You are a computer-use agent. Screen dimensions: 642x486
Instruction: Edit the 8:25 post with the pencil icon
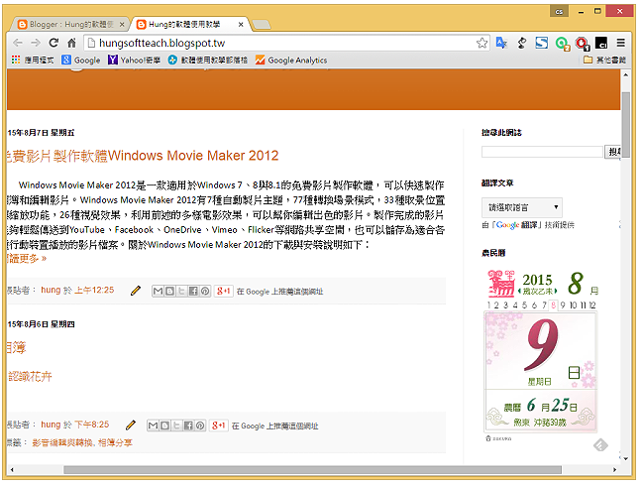(x=131, y=425)
